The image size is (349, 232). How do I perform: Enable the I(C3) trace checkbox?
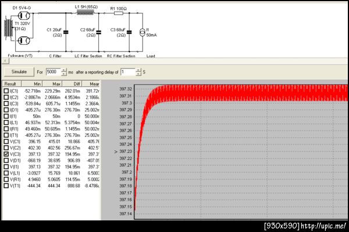(6, 103)
